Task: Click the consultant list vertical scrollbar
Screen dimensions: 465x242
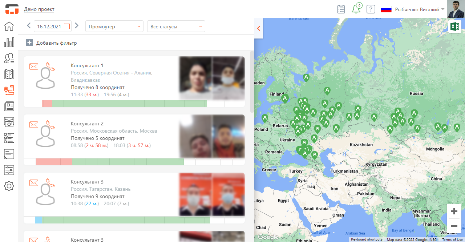Action: point(252,81)
